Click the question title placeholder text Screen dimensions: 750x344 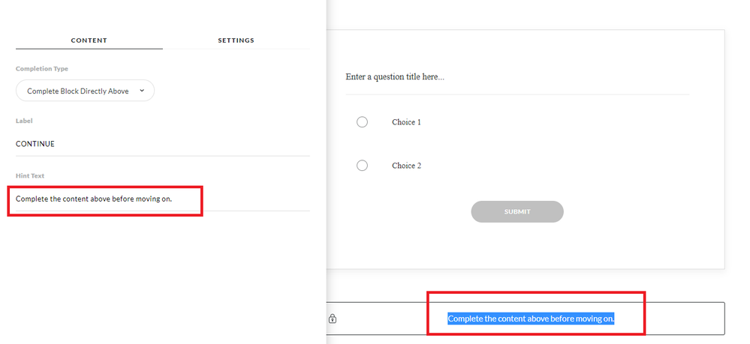394,77
